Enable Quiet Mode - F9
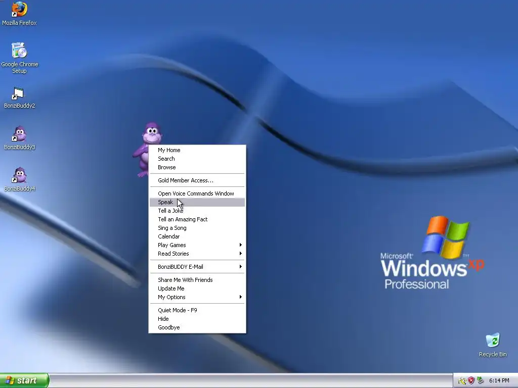The height and width of the screenshot is (388, 518). point(197,311)
